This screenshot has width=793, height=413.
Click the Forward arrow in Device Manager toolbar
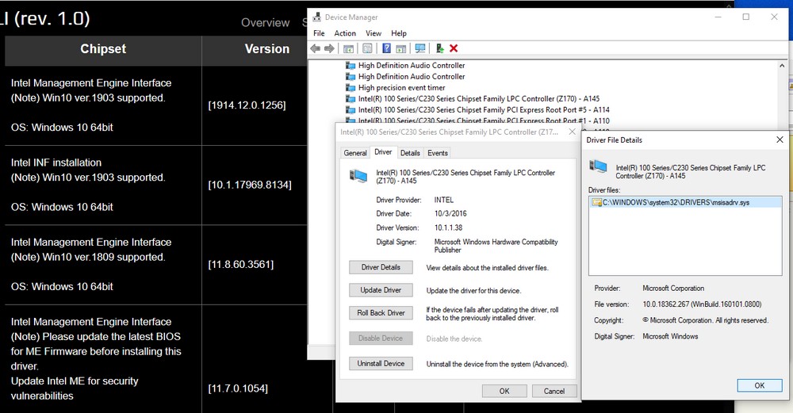(x=329, y=48)
